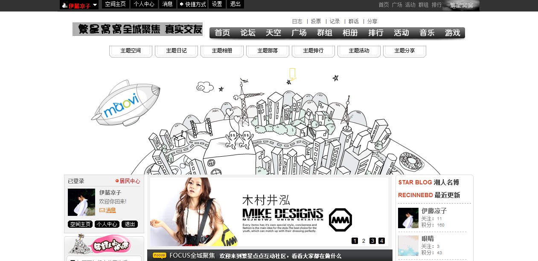Click the 伊藤京子 avatar in the login panel
538x261 pixels.
pyautogui.click(x=81, y=202)
